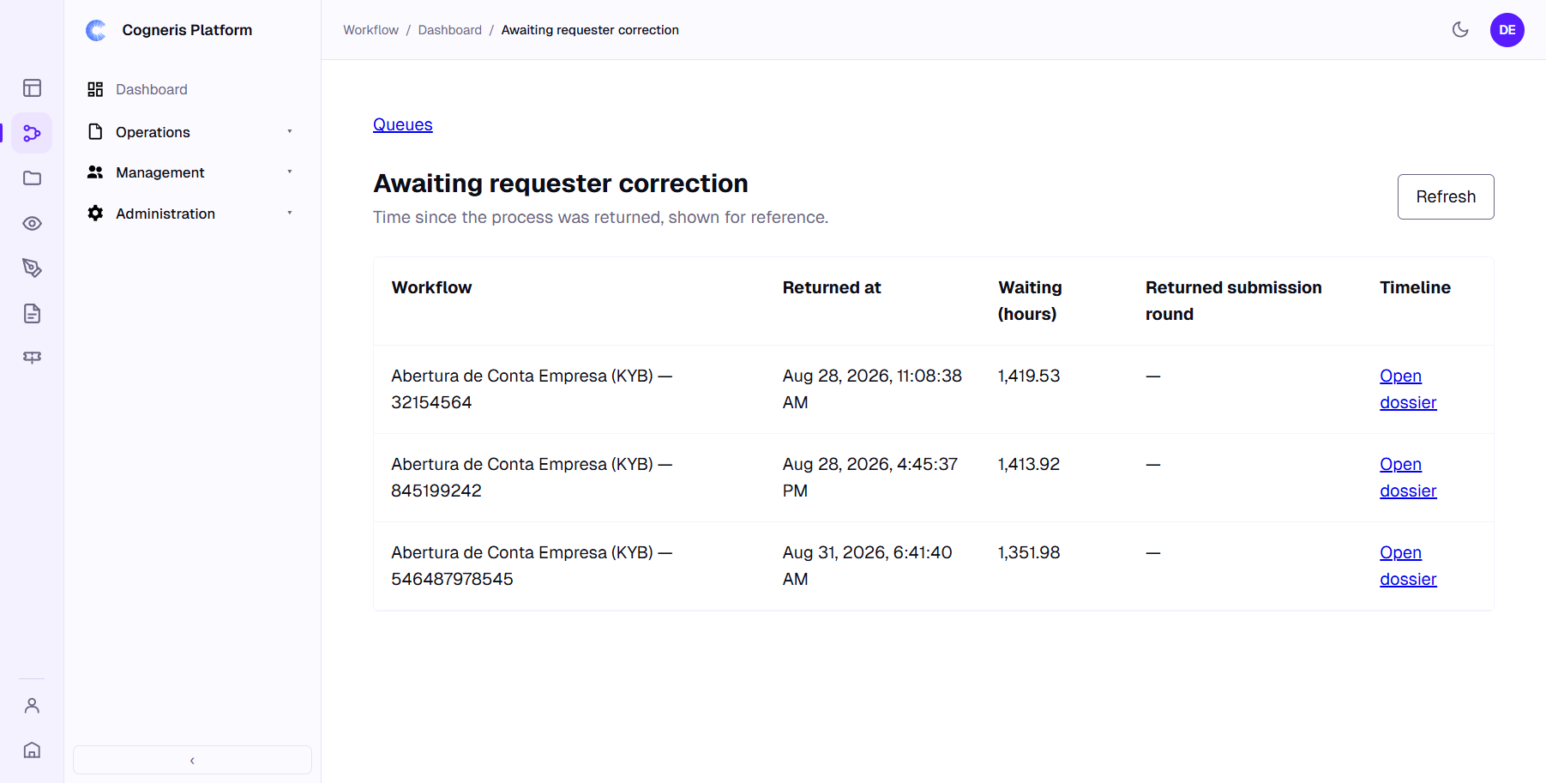Screen dimensions: 1546x783
Task: Select the workflow branch icon in left rail
Action: coord(32,133)
